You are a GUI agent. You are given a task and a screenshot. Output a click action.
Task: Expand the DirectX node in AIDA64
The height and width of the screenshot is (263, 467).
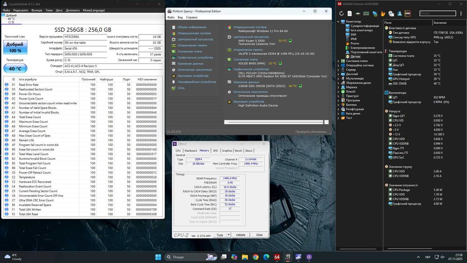(x=338, y=92)
